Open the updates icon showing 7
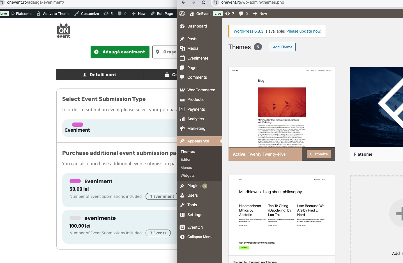Screen dimensions: 403x263 click(230, 13)
